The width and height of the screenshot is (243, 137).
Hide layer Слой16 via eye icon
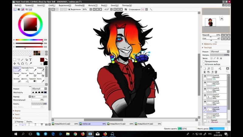click(x=205, y=76)
